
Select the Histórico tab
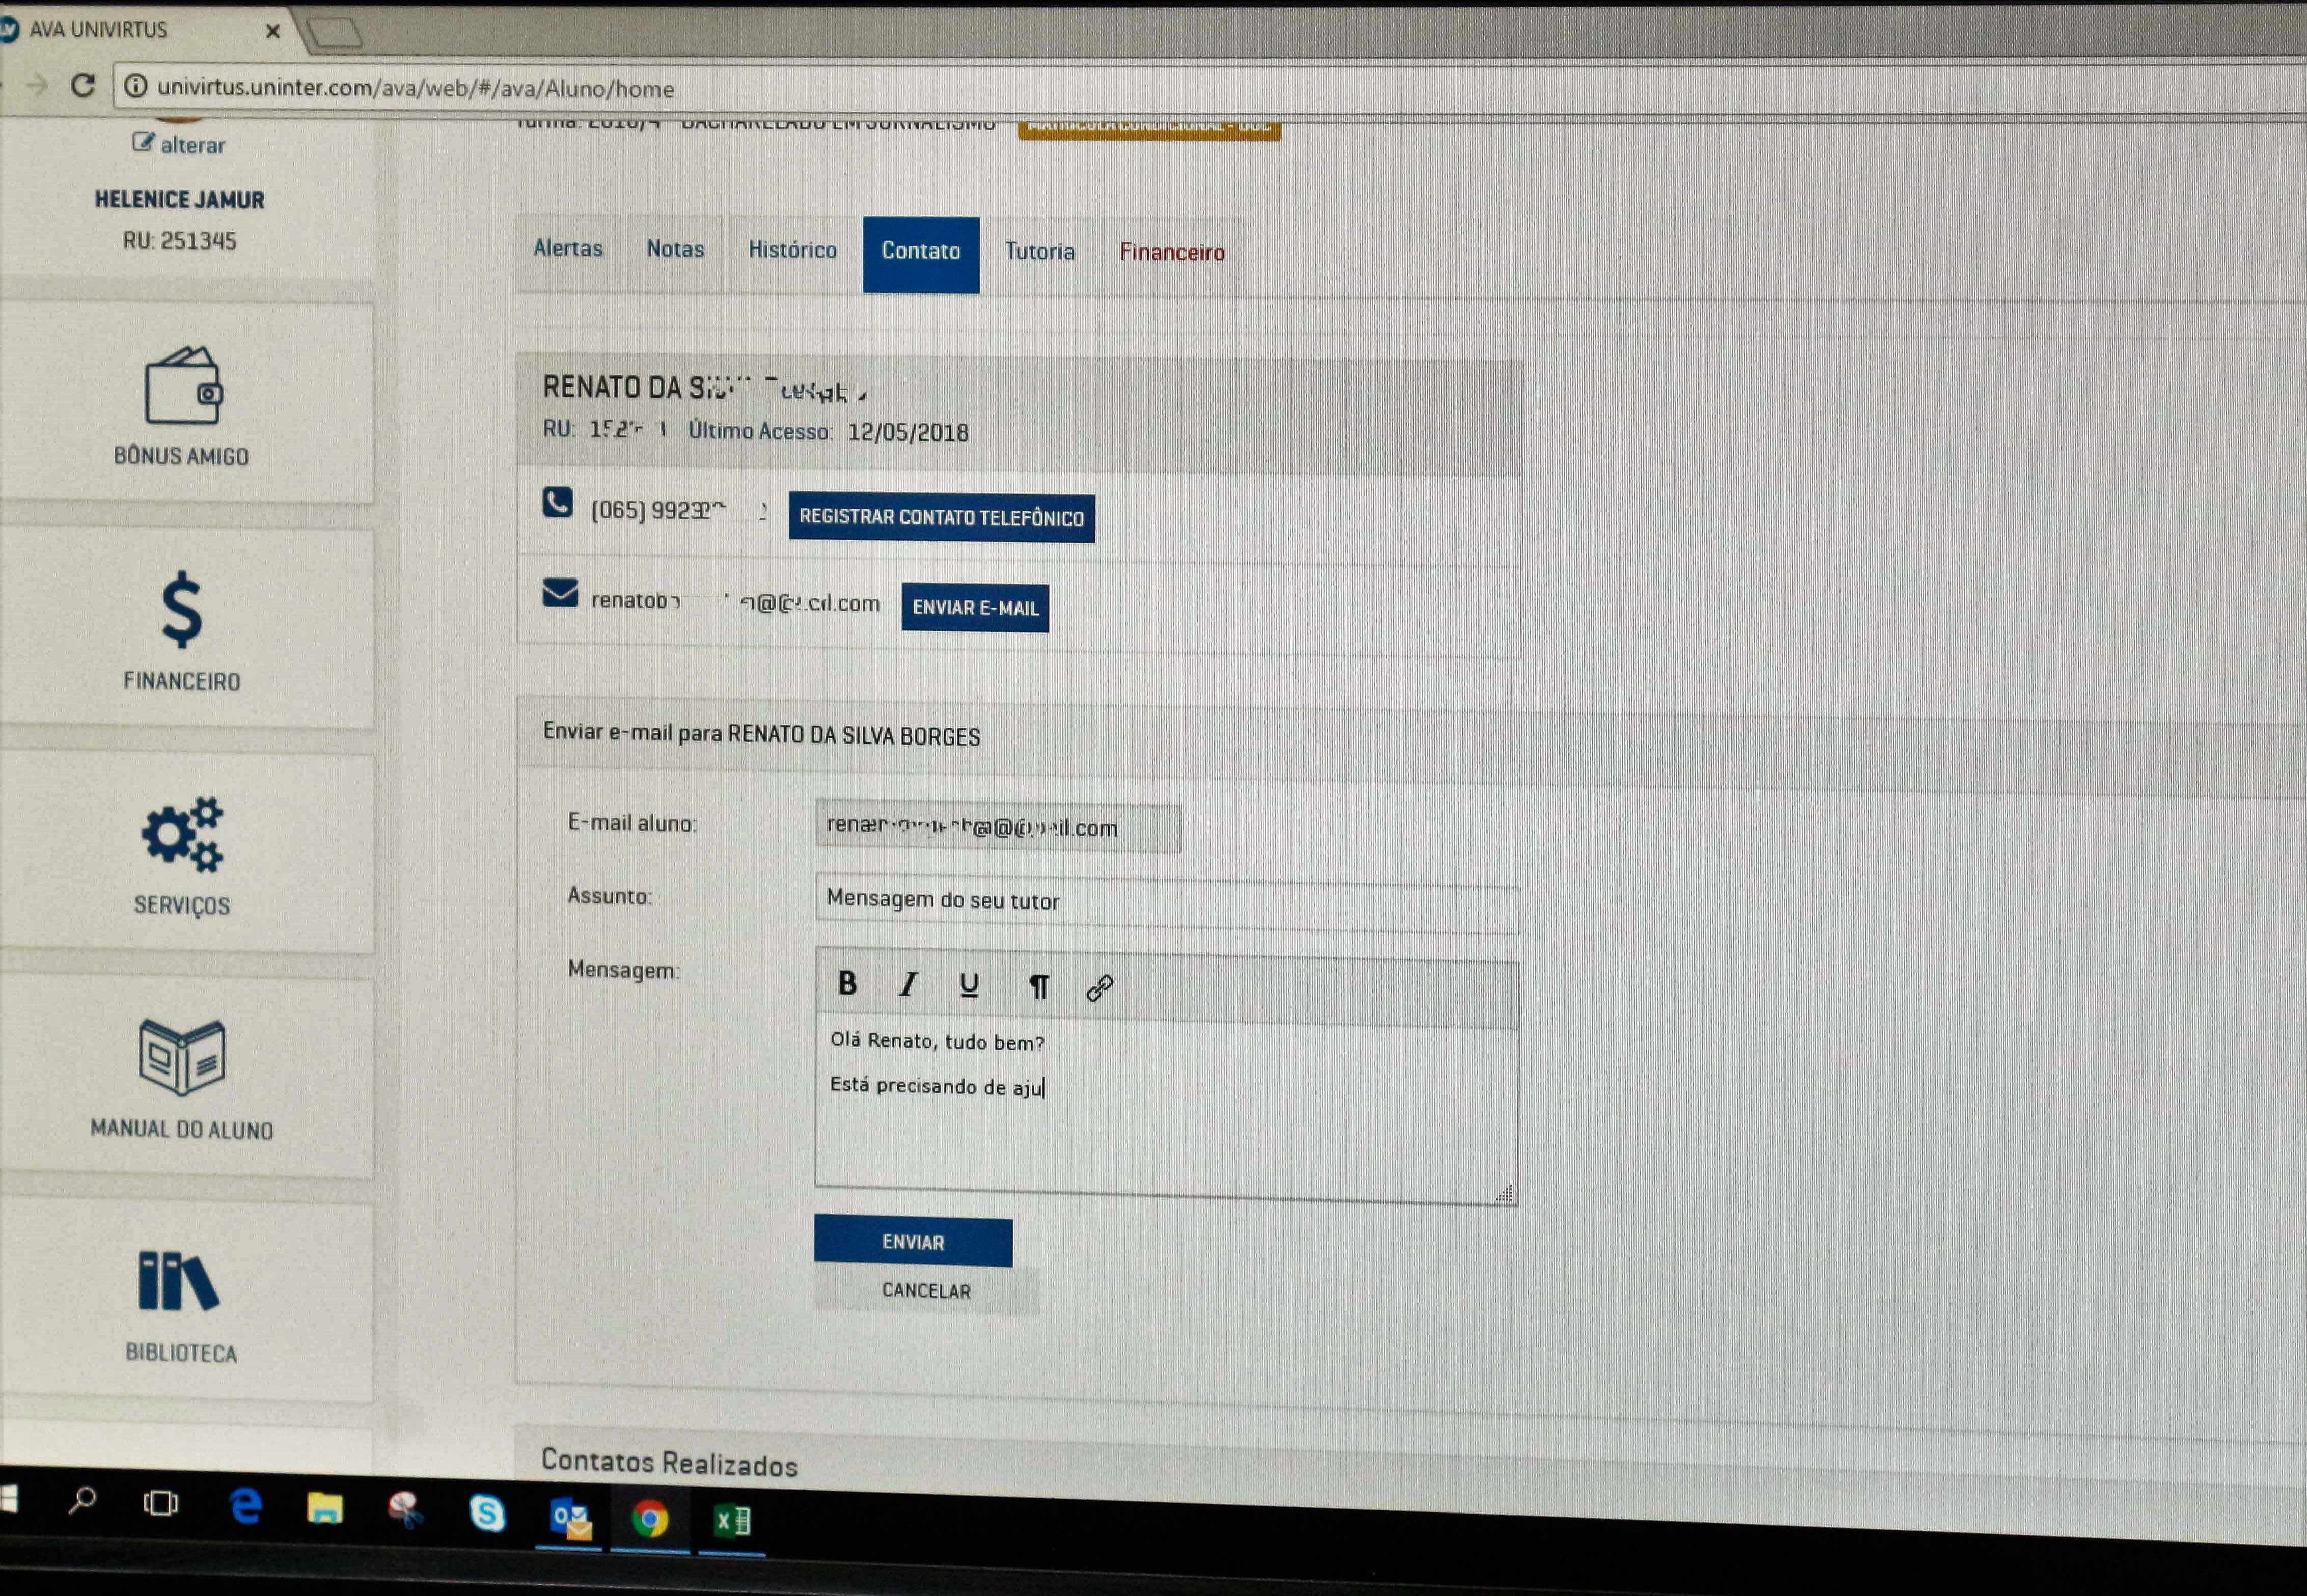pos(792,251)
